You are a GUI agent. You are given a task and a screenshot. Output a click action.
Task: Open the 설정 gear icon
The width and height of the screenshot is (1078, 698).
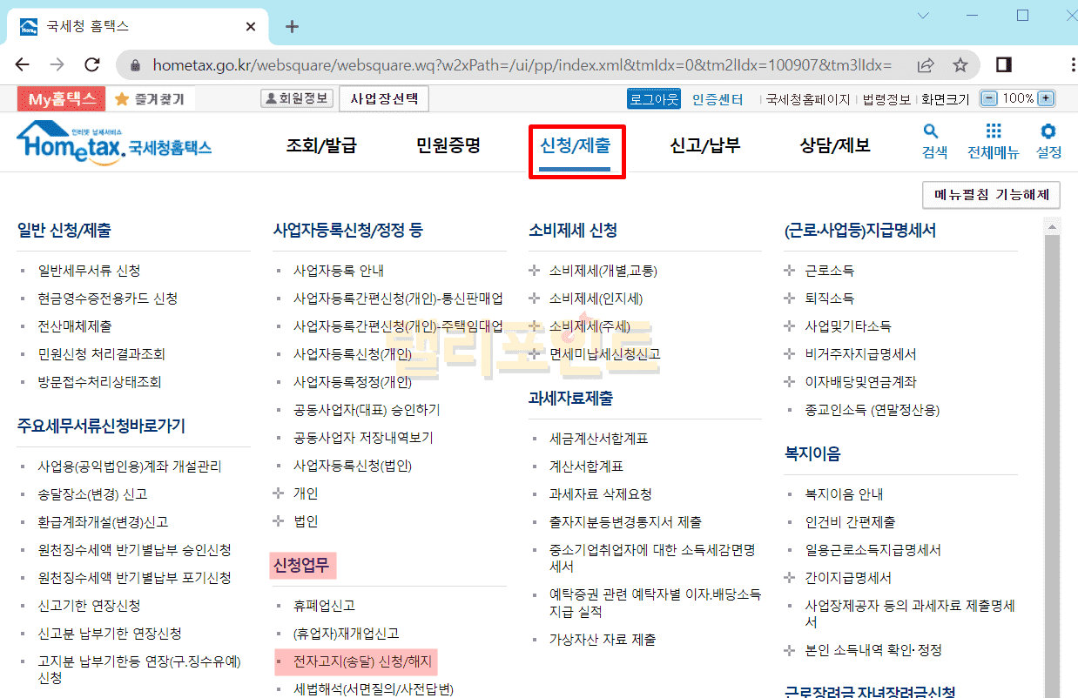(1048, 141)
